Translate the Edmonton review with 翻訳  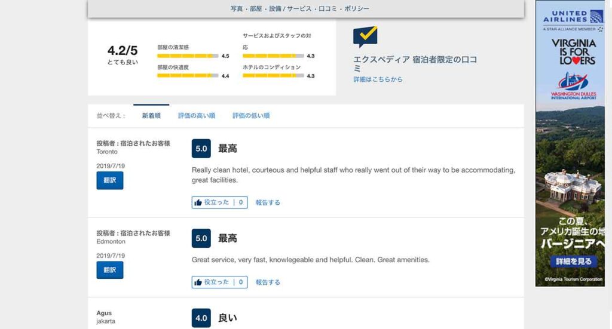click(x=110, y=270)
